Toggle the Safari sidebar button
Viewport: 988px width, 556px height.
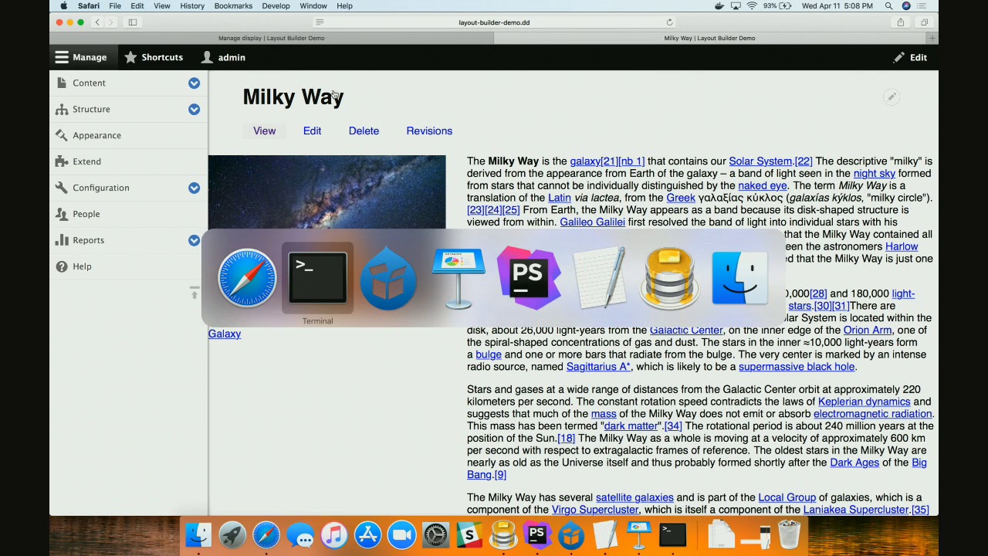tap(133, 22)
